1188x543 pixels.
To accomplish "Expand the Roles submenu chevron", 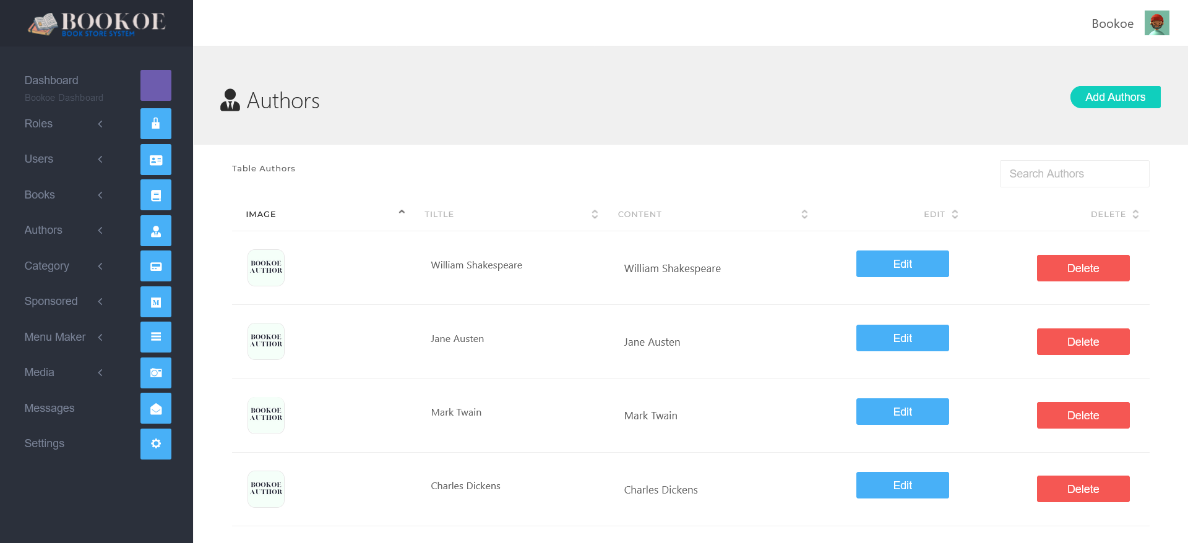I will (x=100, y=124).
